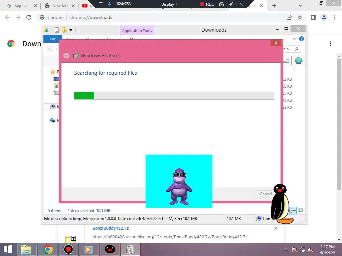Open the Windows Start button

(8, 249)
